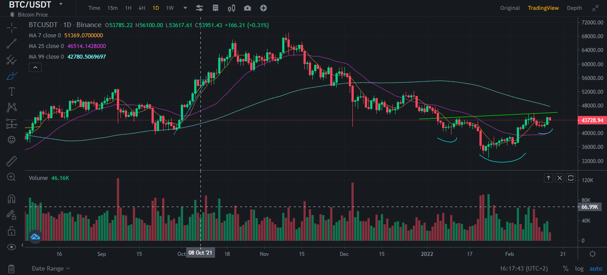Click the 43728.94 current price label
Image resolution: width=607 pixels, height=275 pixels.
[591, 120]
